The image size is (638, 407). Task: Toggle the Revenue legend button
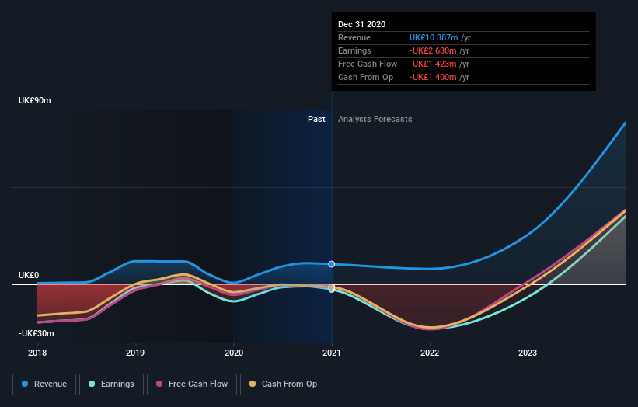pyautogui.click(x=44, y=384)
